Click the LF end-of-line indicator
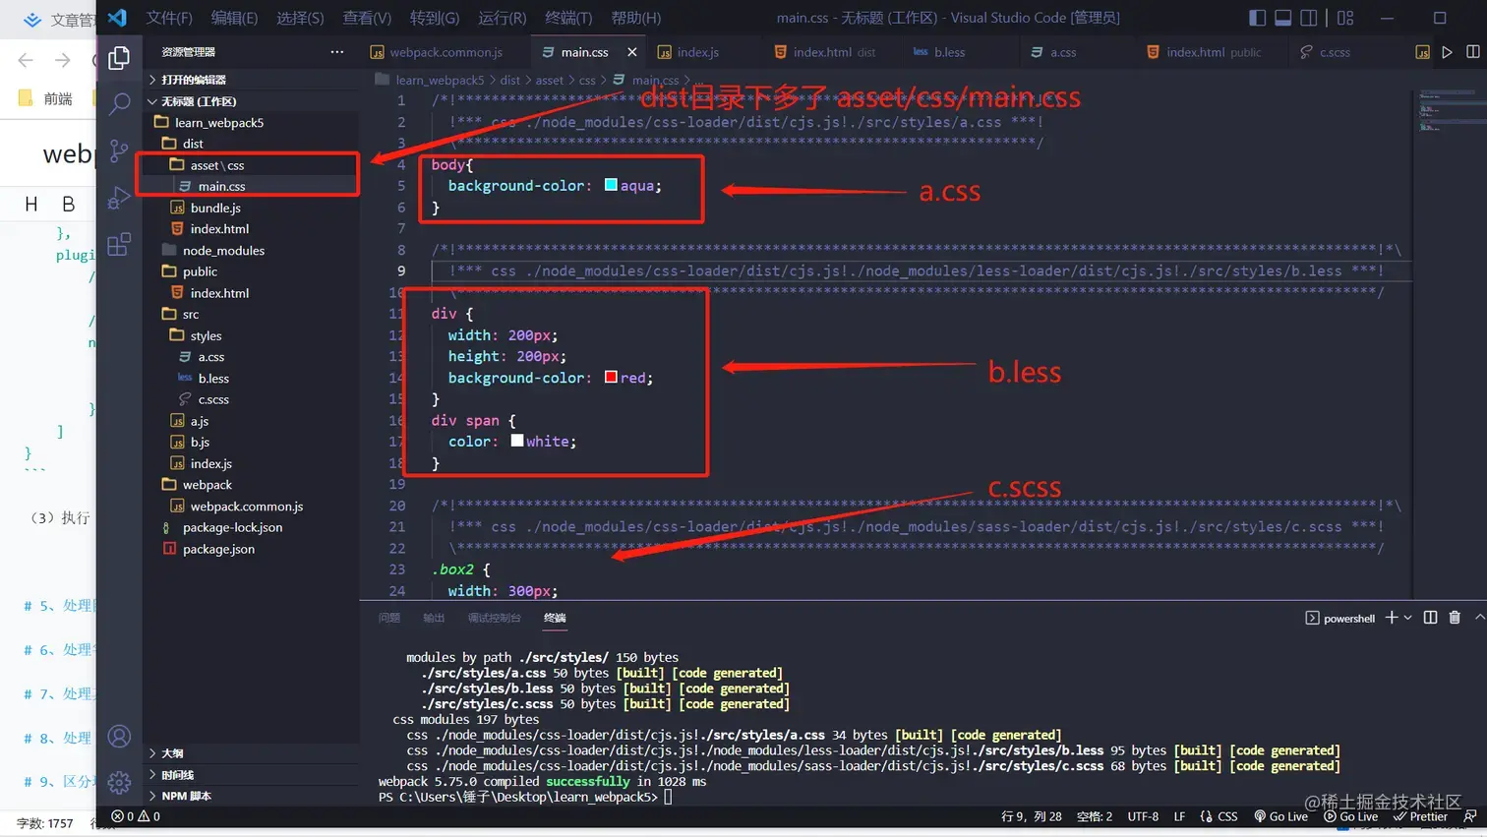The height and width of the screenshot is (837, 1487). tap(1179, 816)
